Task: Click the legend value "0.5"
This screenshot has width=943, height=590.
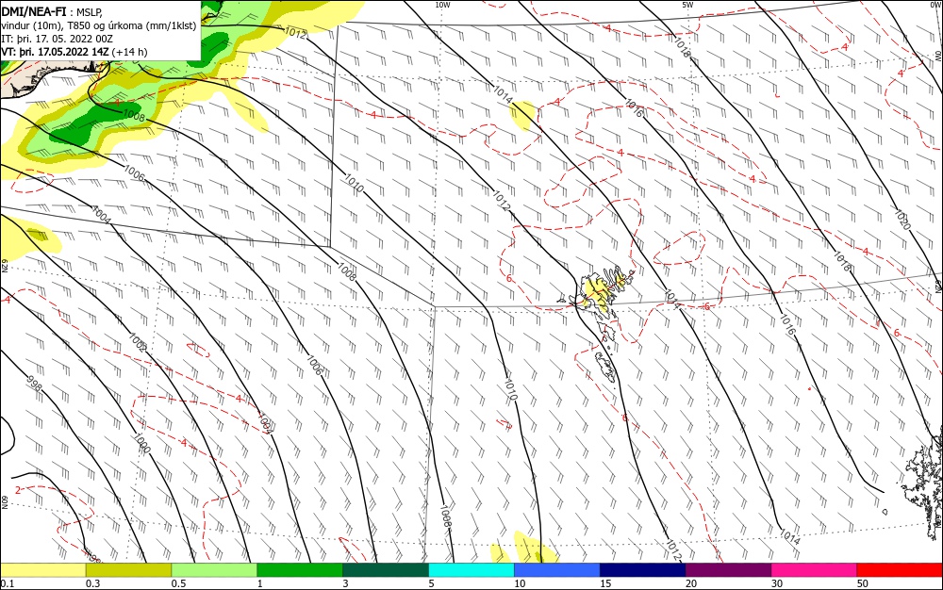Action: 178,583
